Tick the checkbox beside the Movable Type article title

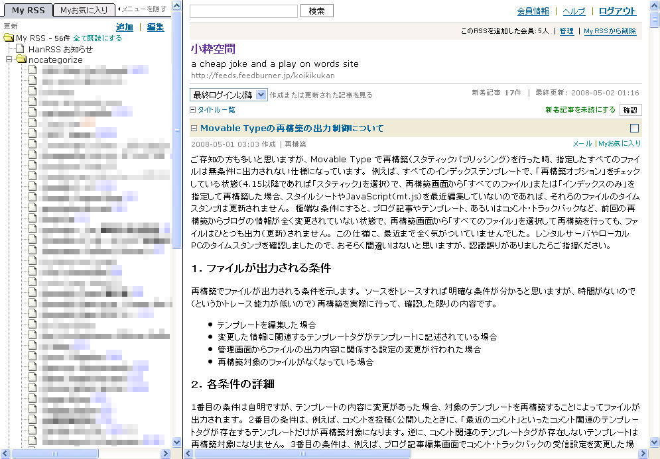pyautogui.click(x=634, y=128)
